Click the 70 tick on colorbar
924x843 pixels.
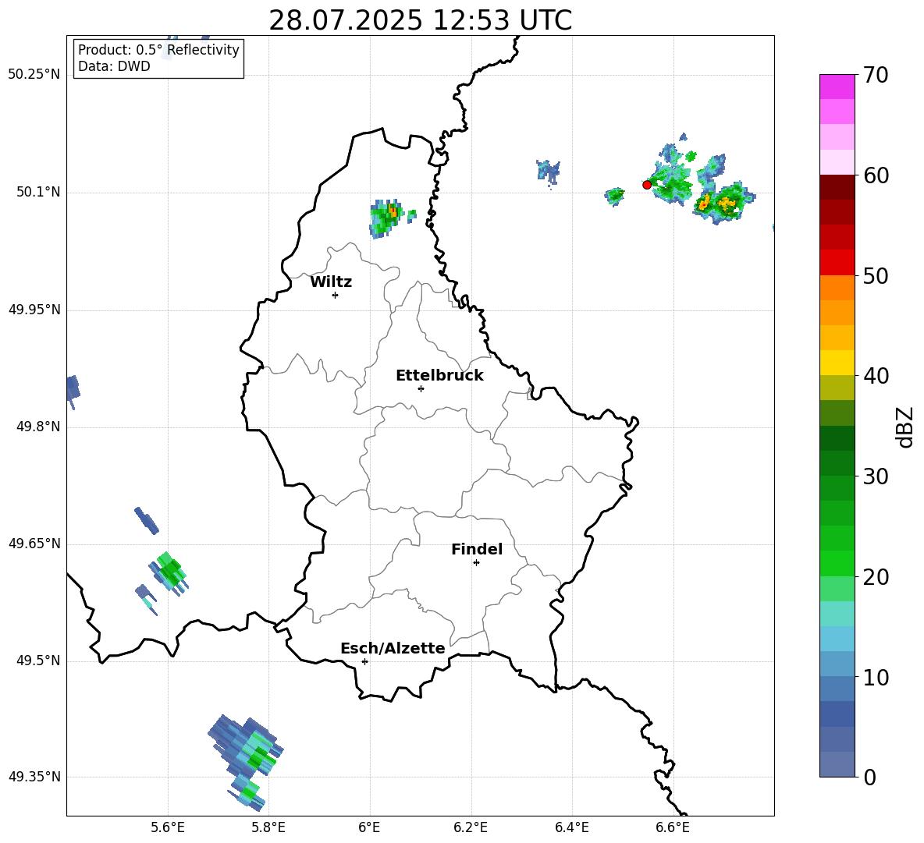[876, 75]
